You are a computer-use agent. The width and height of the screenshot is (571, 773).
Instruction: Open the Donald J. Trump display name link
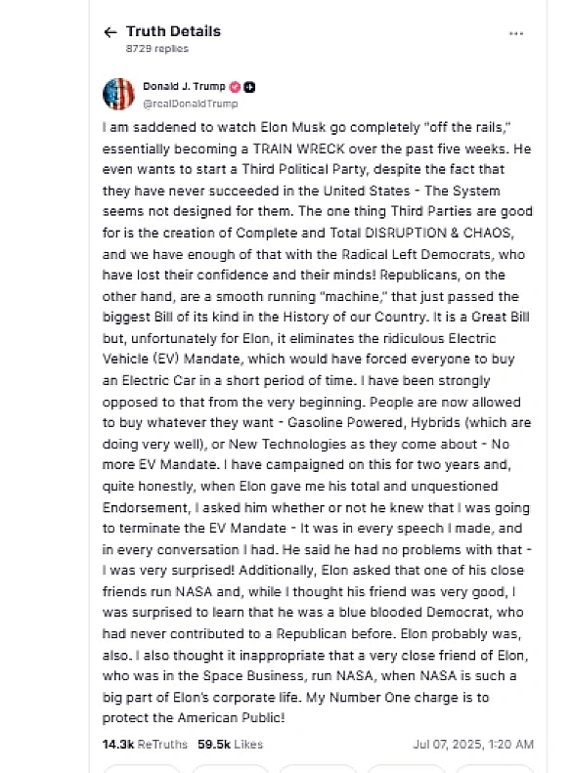[184, 86]
